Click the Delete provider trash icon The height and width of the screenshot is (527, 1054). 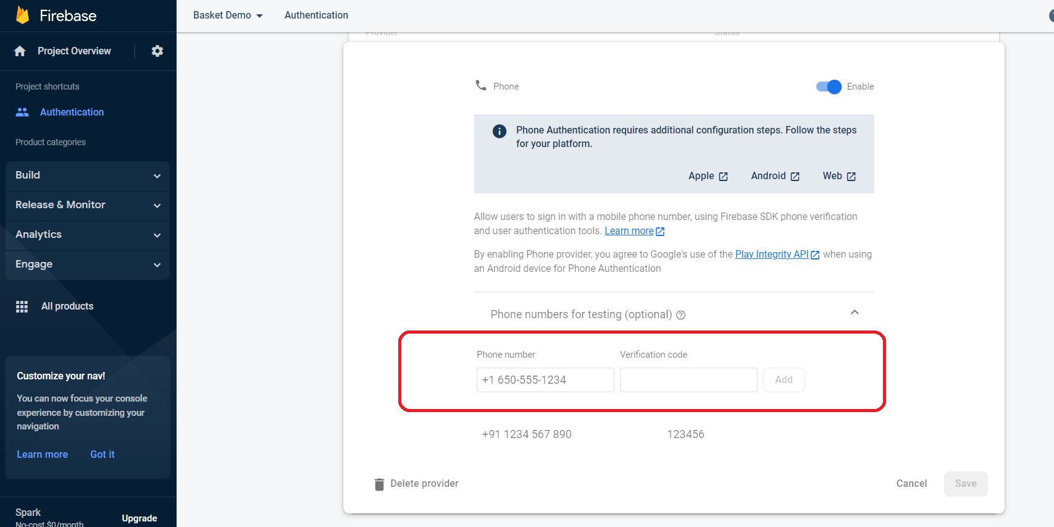point(379,484)
